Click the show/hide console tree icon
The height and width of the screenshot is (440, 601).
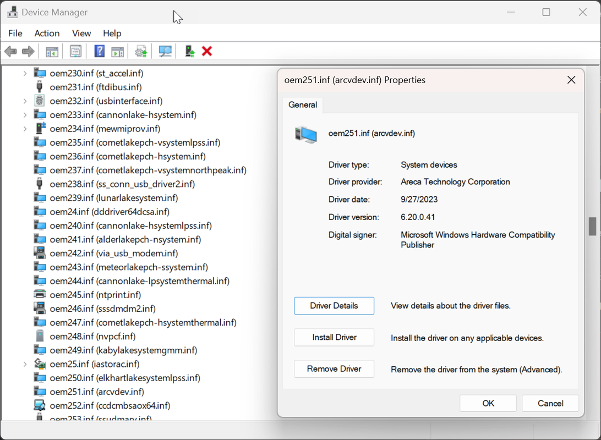(52, 51)
